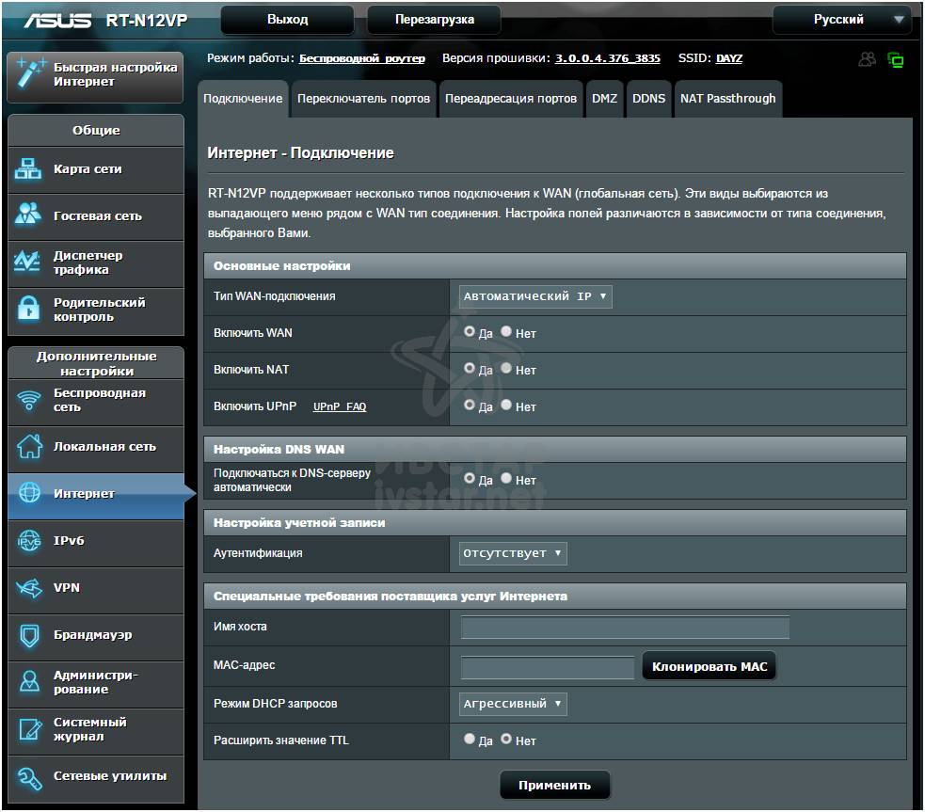The image size is (925, 812).
Task: Switch to the Переключатель портов tab
Action: click(x=363, y=99)
